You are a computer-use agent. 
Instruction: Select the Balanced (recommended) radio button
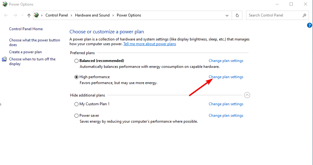[x=76, y=61]
